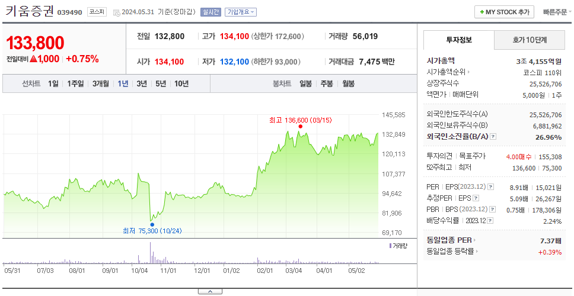This screenshot has width=574, height=296.
Task: Click the 4.00매수 investment opinion value
Action: click(x=519, y=157)
